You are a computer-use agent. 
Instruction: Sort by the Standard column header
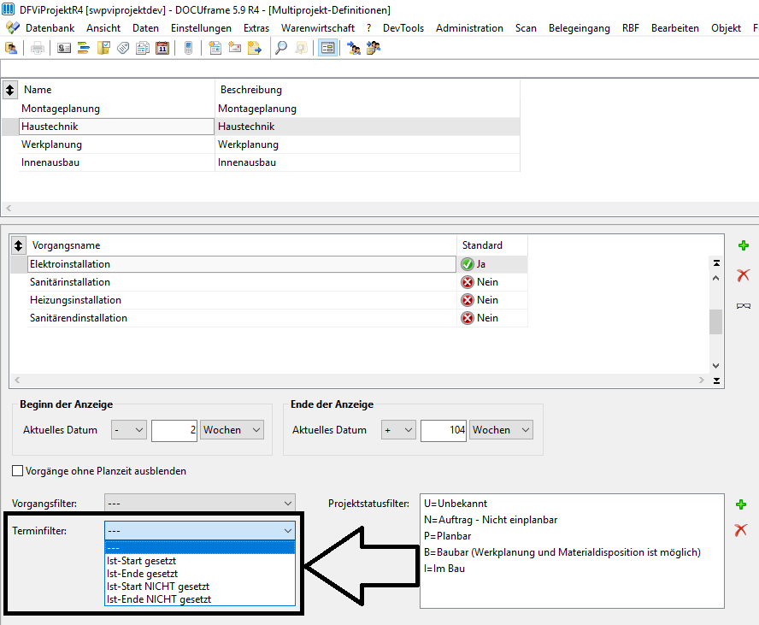(492, 245)
